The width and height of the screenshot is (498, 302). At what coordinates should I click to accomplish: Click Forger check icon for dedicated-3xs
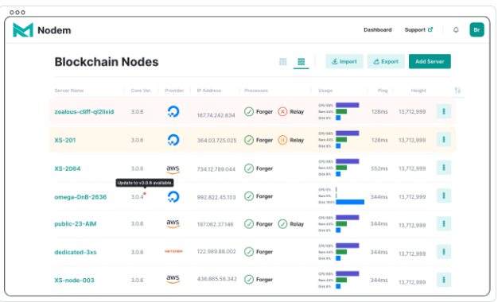click(x=249, y=252)
